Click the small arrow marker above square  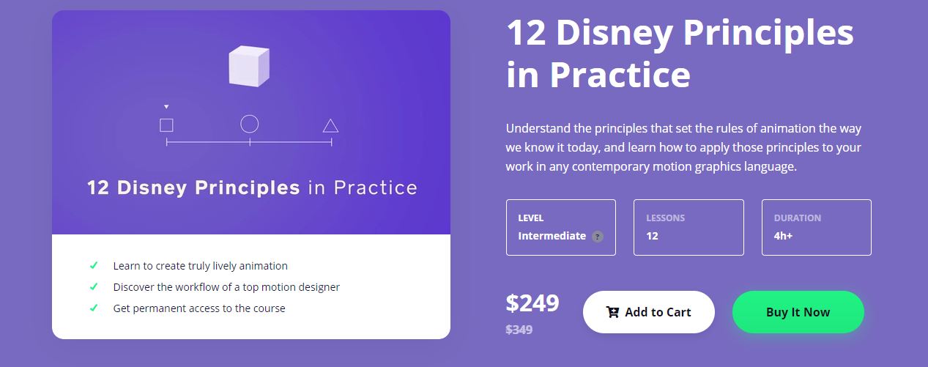point(166,107)
